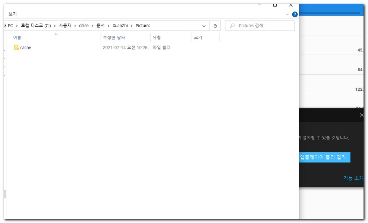Viewport: 368px width, 223px height.
Task: Maximize the File Explorer window
Action: tap(275, 5)
